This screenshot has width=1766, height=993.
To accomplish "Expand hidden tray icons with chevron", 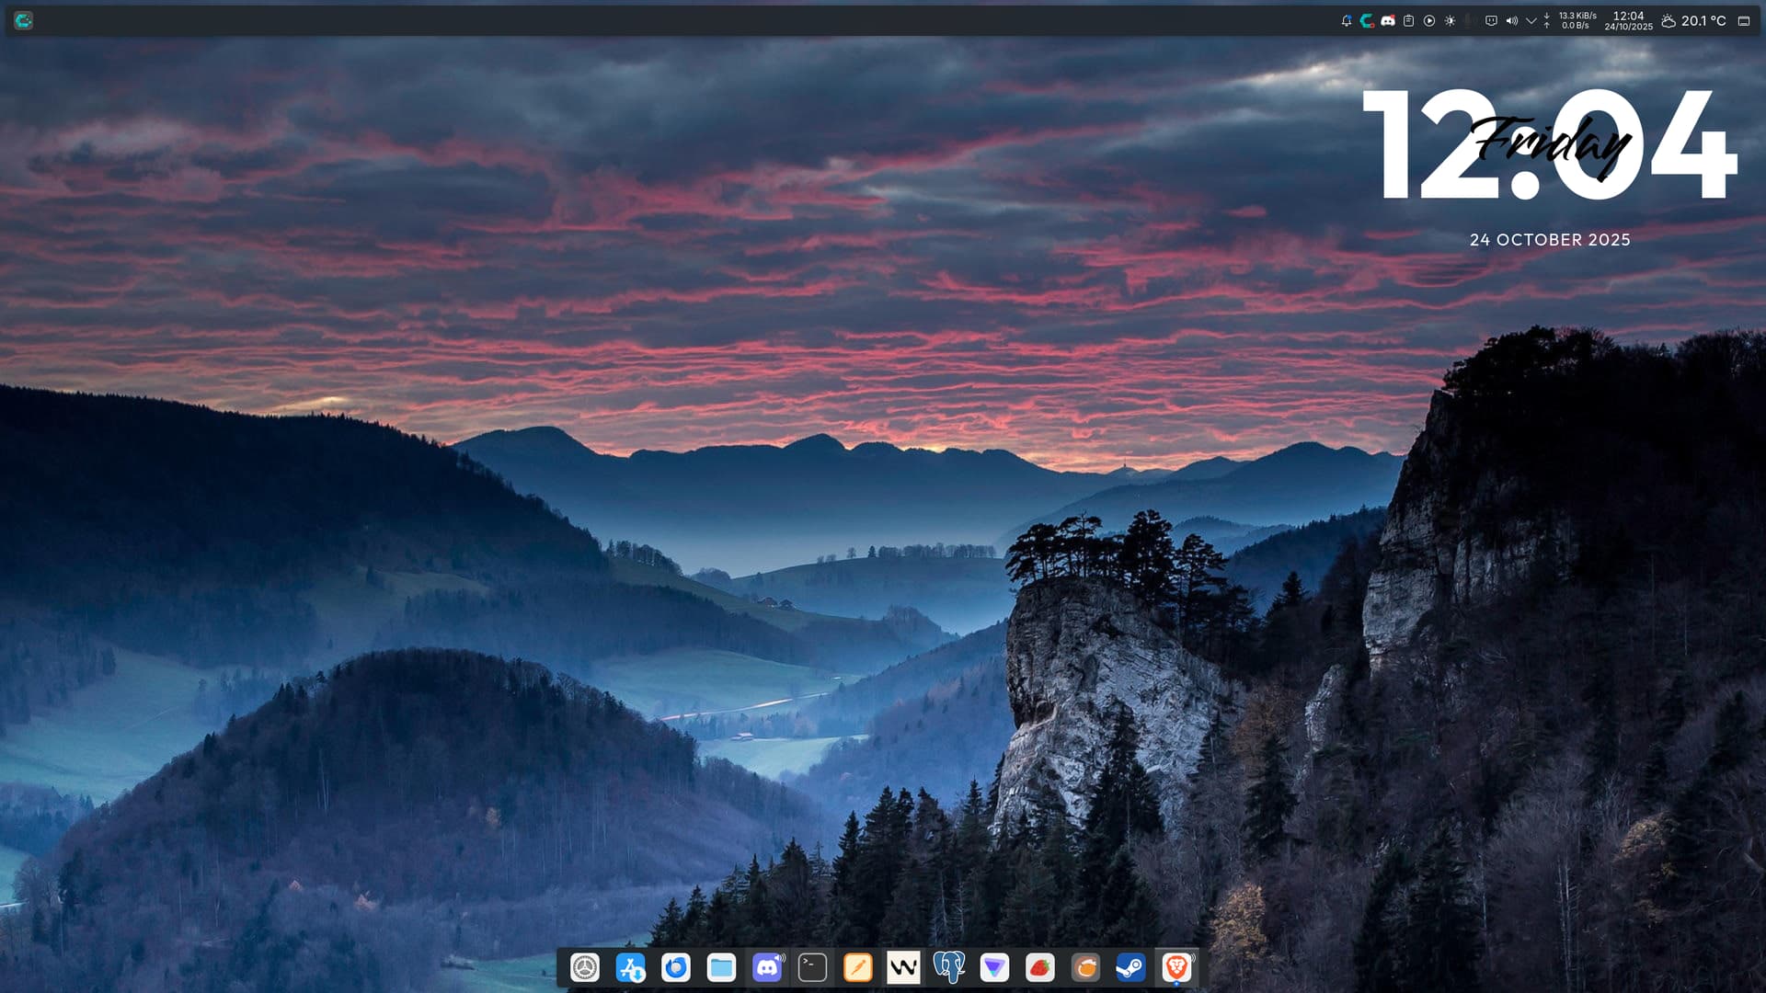I will click(1531, 20).
